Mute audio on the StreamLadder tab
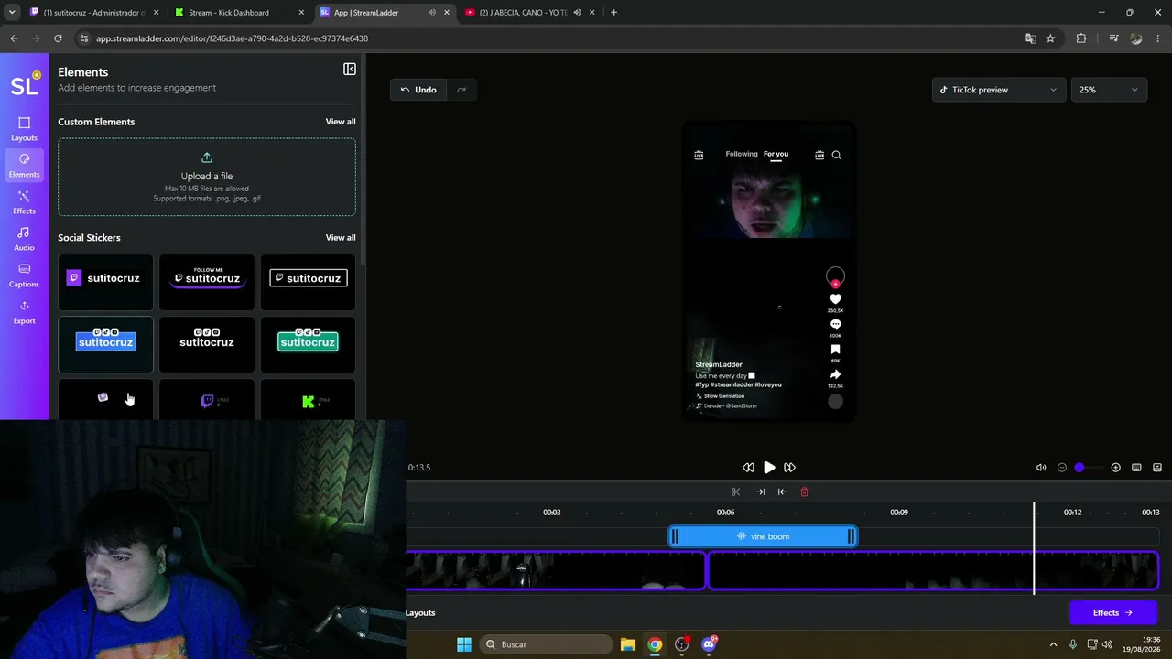This screenshot has width=1172, height=659. point(432,13)
